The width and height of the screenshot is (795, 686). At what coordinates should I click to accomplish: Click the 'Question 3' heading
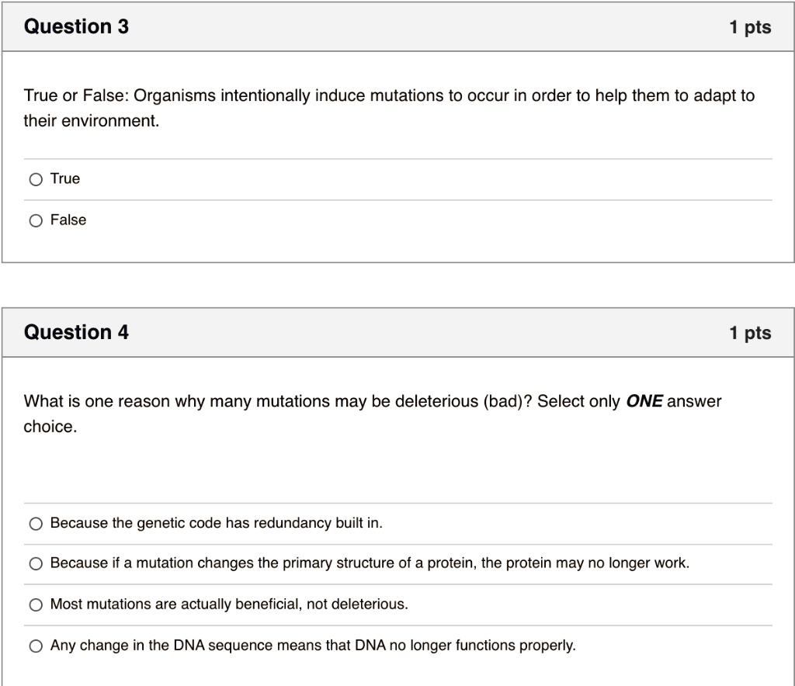[76, 26]
